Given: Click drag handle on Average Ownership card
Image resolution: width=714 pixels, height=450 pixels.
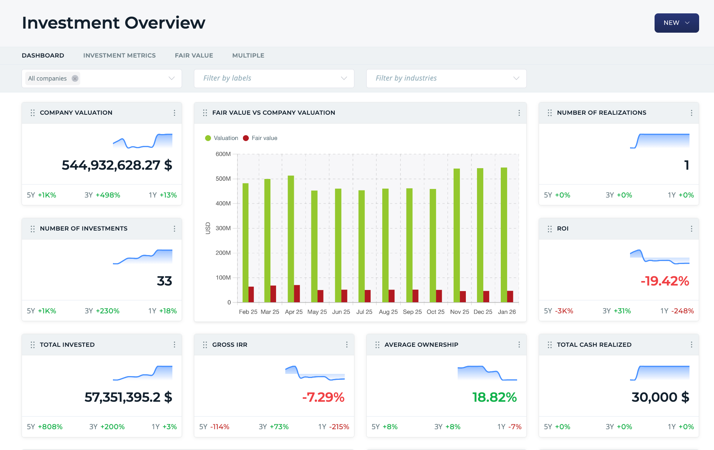Looking at the screenshot, I should [377, 345].
